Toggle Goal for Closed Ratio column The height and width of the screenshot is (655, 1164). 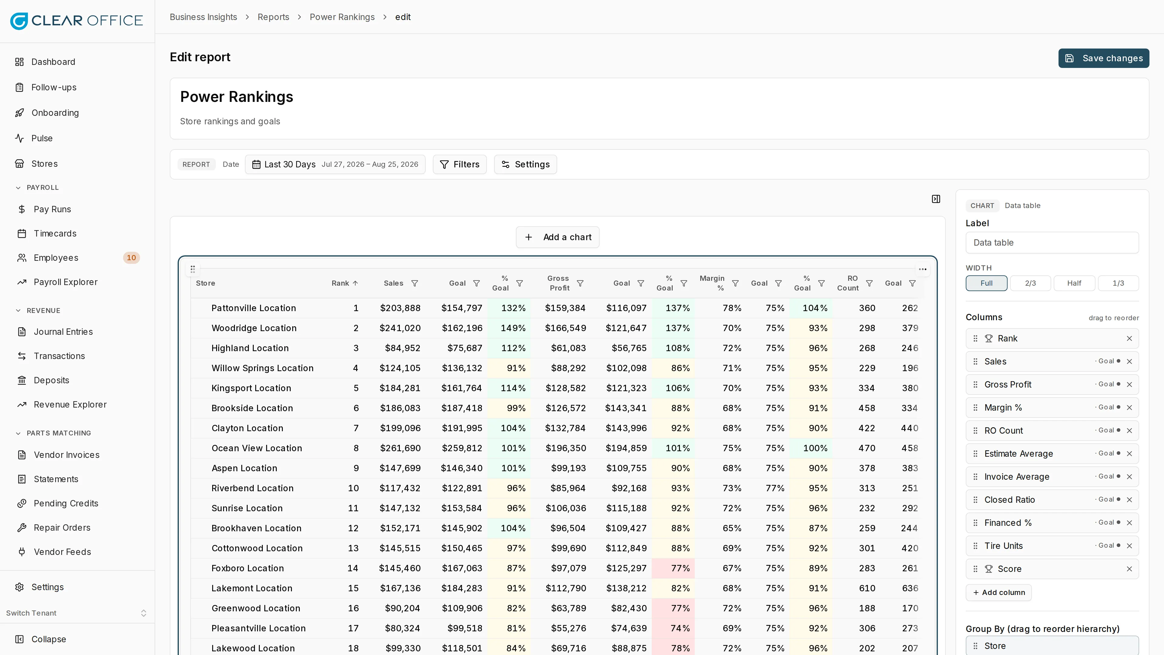click(x=1108, y=499)
